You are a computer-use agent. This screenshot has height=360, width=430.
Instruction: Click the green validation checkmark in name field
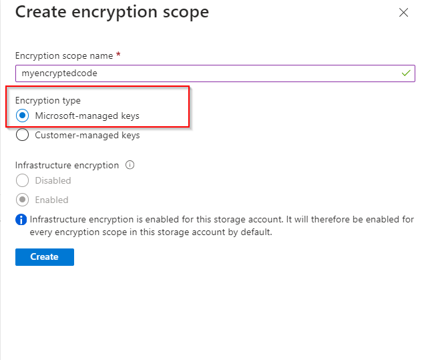pos(407,73)
